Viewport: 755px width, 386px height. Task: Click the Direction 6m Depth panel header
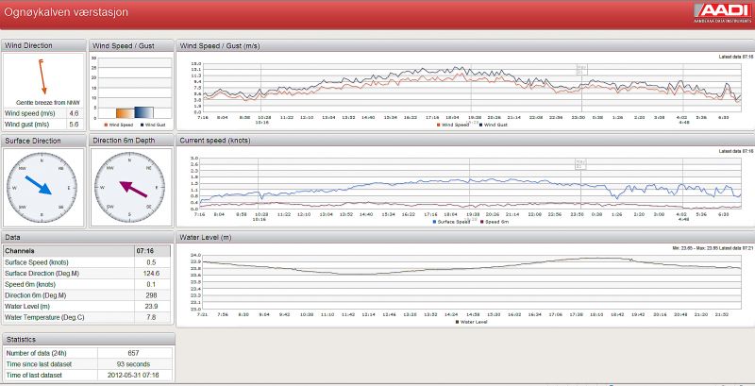(x=131, y=141)
